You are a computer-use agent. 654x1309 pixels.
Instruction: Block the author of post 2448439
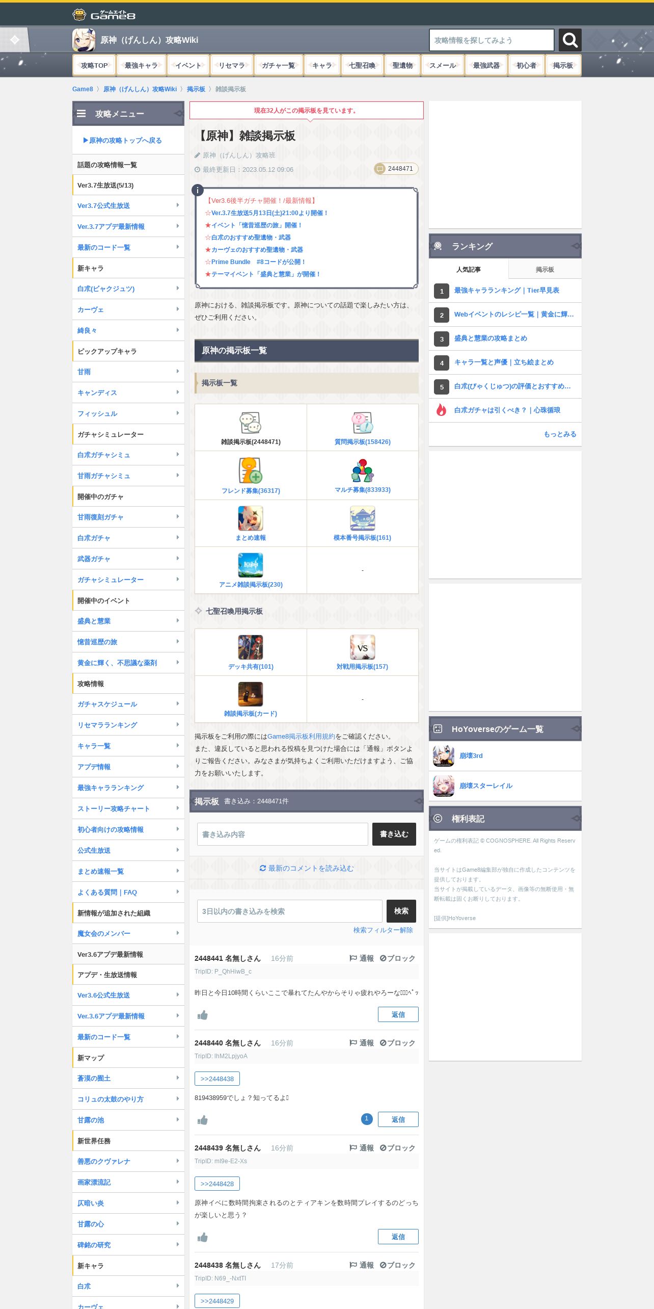397,1148
